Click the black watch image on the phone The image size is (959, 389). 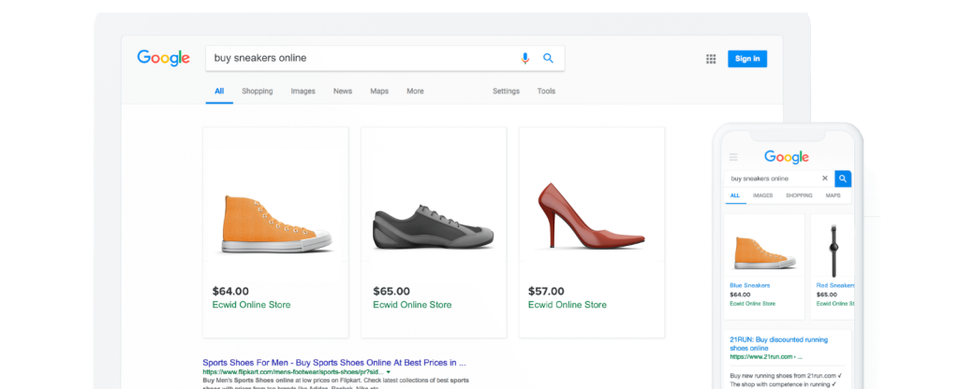coord(833,251)
